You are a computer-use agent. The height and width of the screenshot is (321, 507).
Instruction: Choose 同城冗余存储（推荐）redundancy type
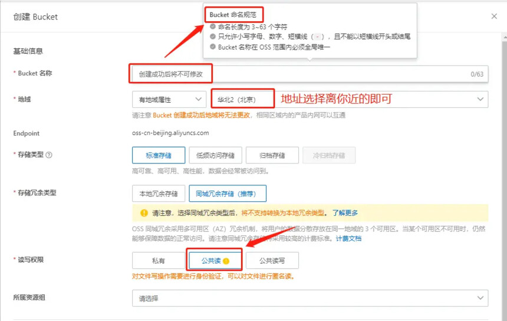point(228,194)
